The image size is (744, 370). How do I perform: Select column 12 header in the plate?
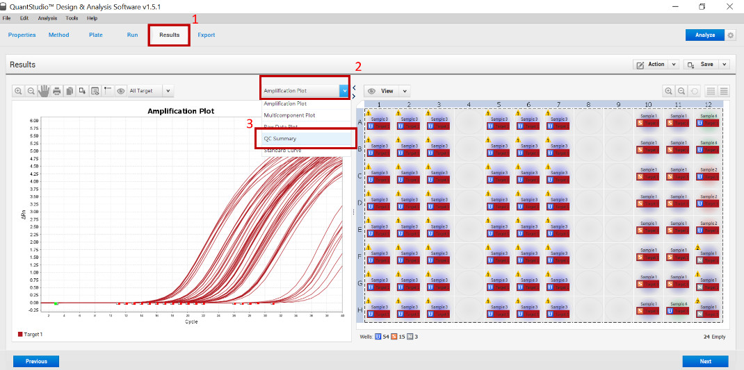(x=708, y=105)
